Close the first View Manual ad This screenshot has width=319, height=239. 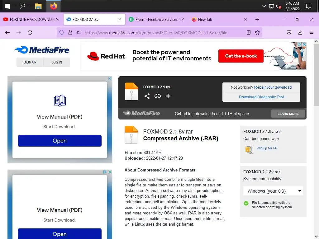pyautogui.click(x=110, y=78)
